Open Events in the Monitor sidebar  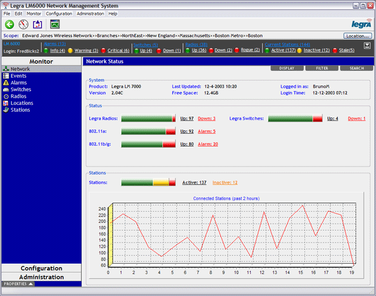tap(18, 76)
